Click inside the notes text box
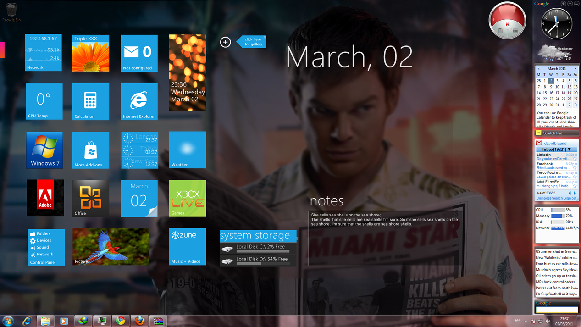Viewport: 581px width, 327px height. pos(386,238)
